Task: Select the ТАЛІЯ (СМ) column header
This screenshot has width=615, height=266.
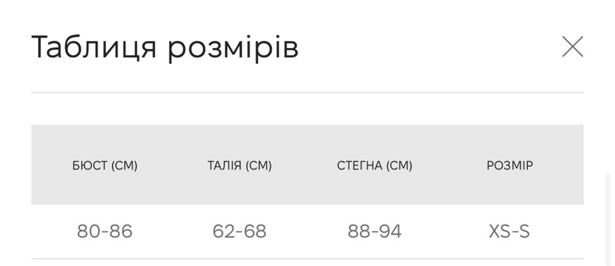Action: (239, 166)
